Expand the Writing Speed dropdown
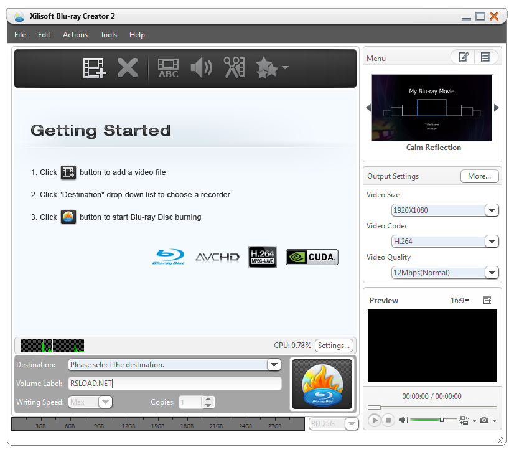The width and height of the screenshot is (514, 452). tap(105, 402)
